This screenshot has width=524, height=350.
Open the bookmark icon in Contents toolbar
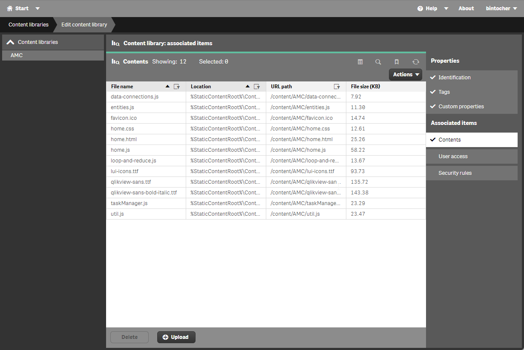tap(397, 62)
